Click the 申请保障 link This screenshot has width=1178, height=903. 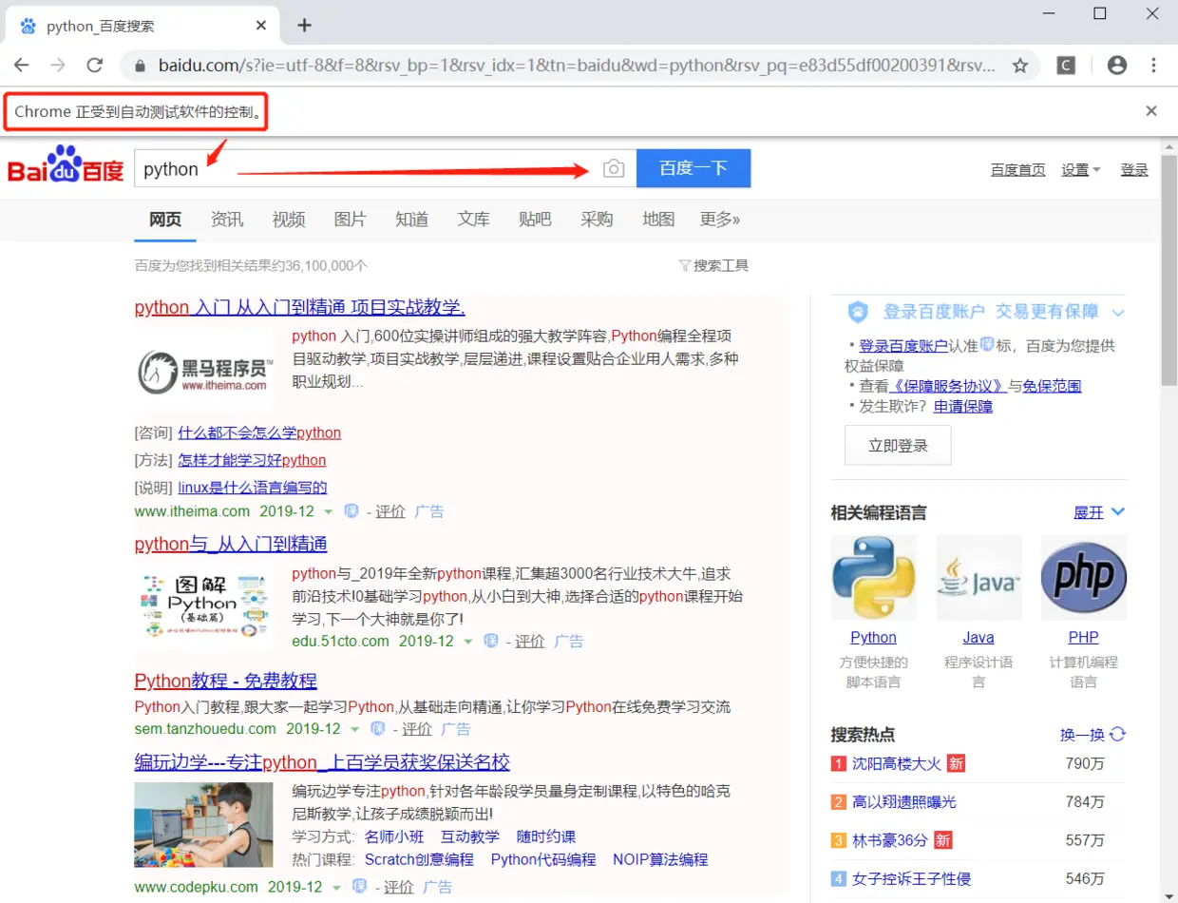pyautogui.click(x=963, y=406)
